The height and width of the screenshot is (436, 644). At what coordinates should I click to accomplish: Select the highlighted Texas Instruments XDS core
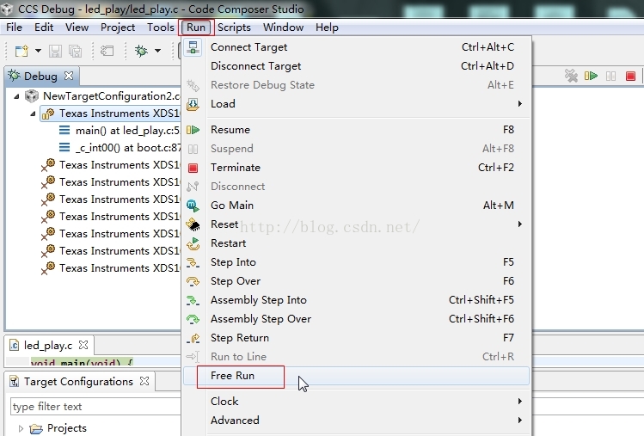tap(110, 114)
